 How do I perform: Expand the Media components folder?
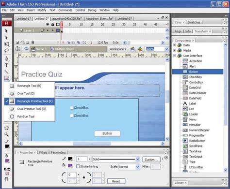[175, 50]
